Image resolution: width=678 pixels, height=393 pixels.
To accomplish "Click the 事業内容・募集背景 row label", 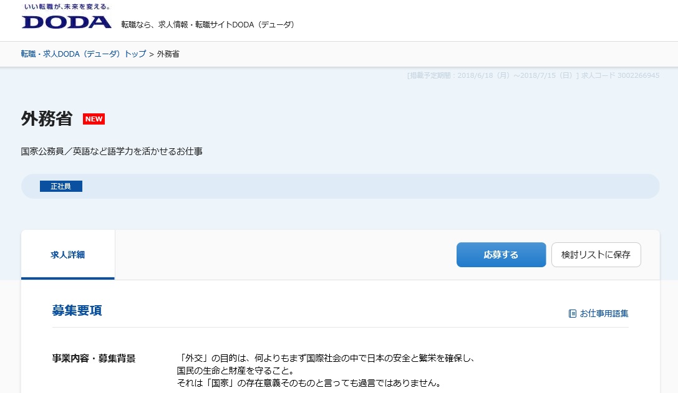I will [94, 359].
